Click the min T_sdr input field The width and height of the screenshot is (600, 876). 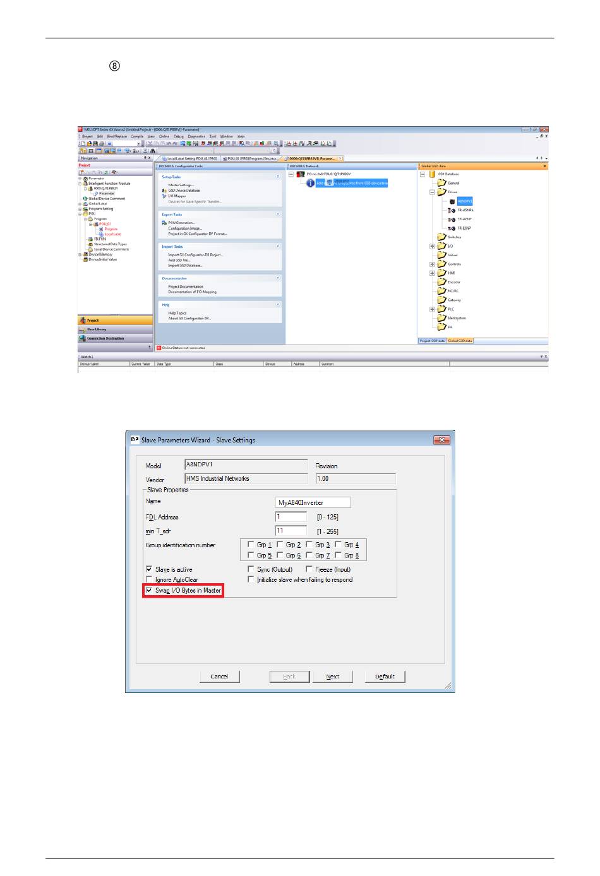[291, 531]
